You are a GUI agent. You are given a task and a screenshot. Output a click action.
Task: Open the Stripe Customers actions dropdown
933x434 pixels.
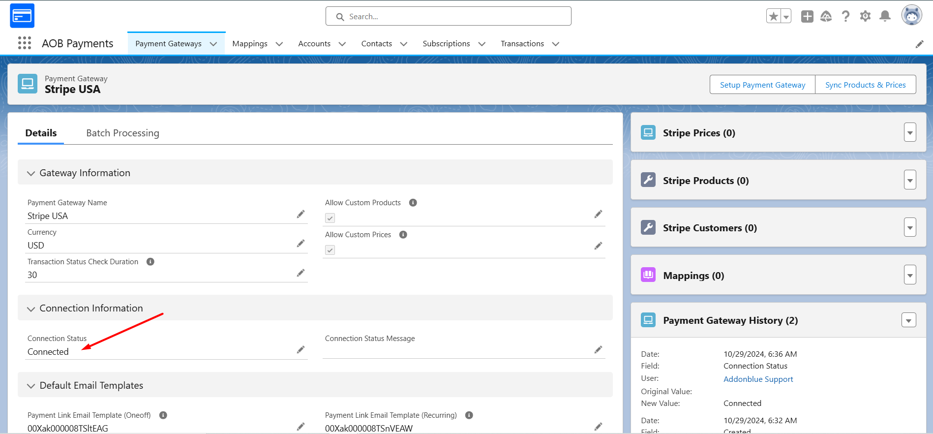(x=910, y=227)
